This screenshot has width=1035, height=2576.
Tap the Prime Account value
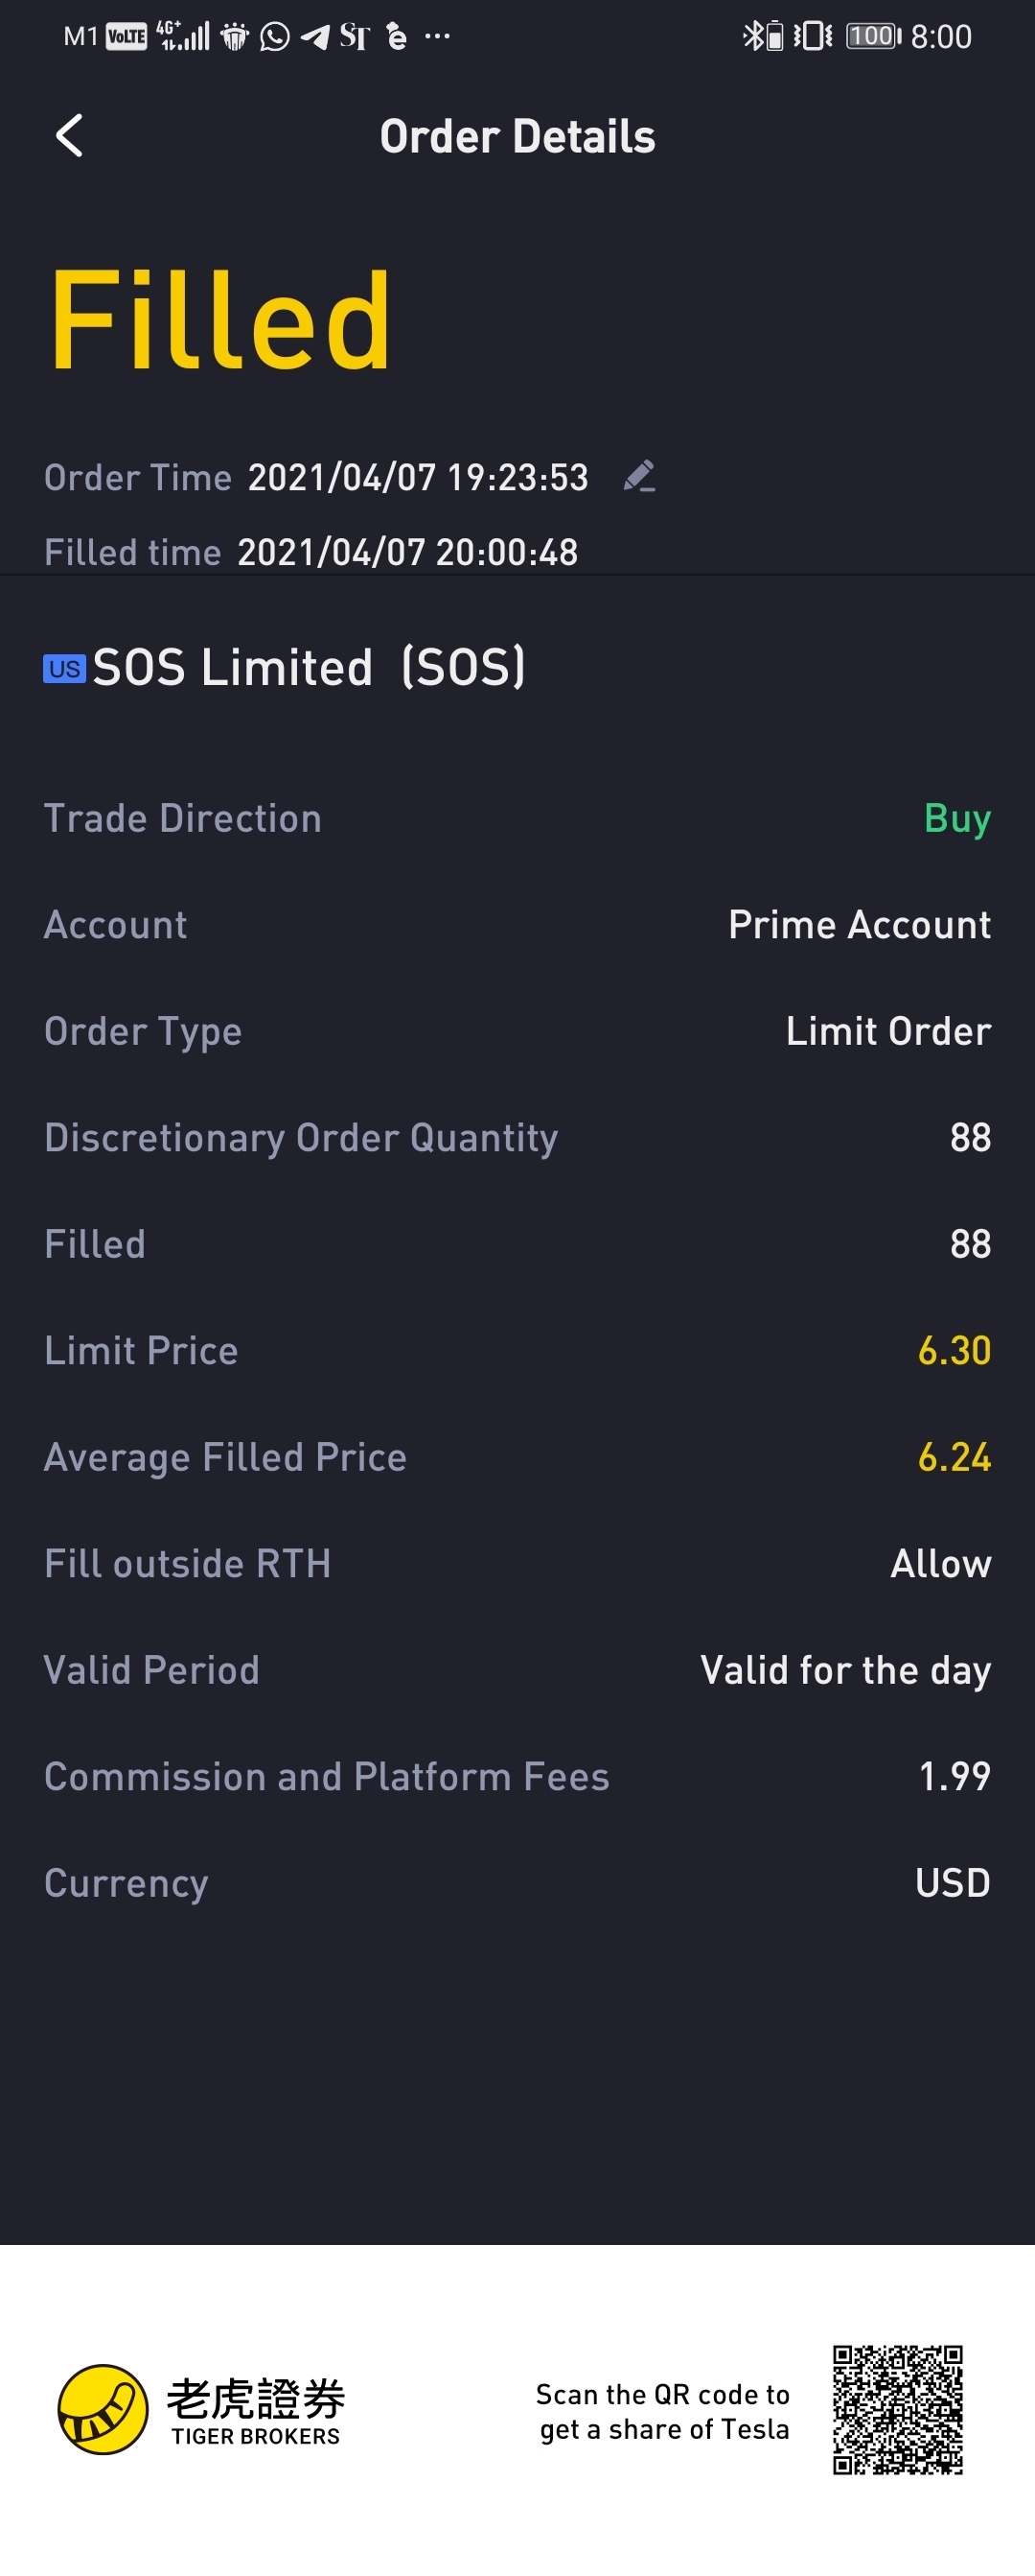point(860,925)
